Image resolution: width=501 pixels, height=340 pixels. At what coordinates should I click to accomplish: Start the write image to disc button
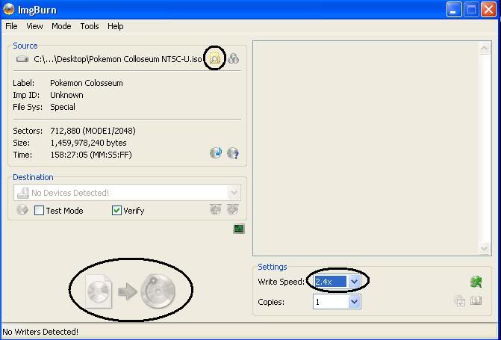coord(131,291)
